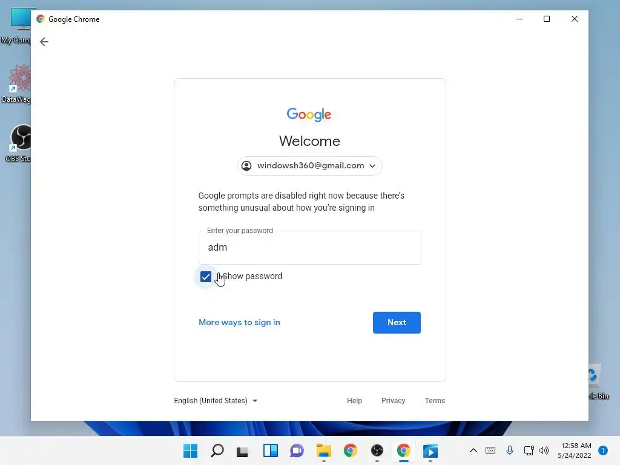
Task: Switch to the first Chrome taskbar icon
Action: (351, 450)
